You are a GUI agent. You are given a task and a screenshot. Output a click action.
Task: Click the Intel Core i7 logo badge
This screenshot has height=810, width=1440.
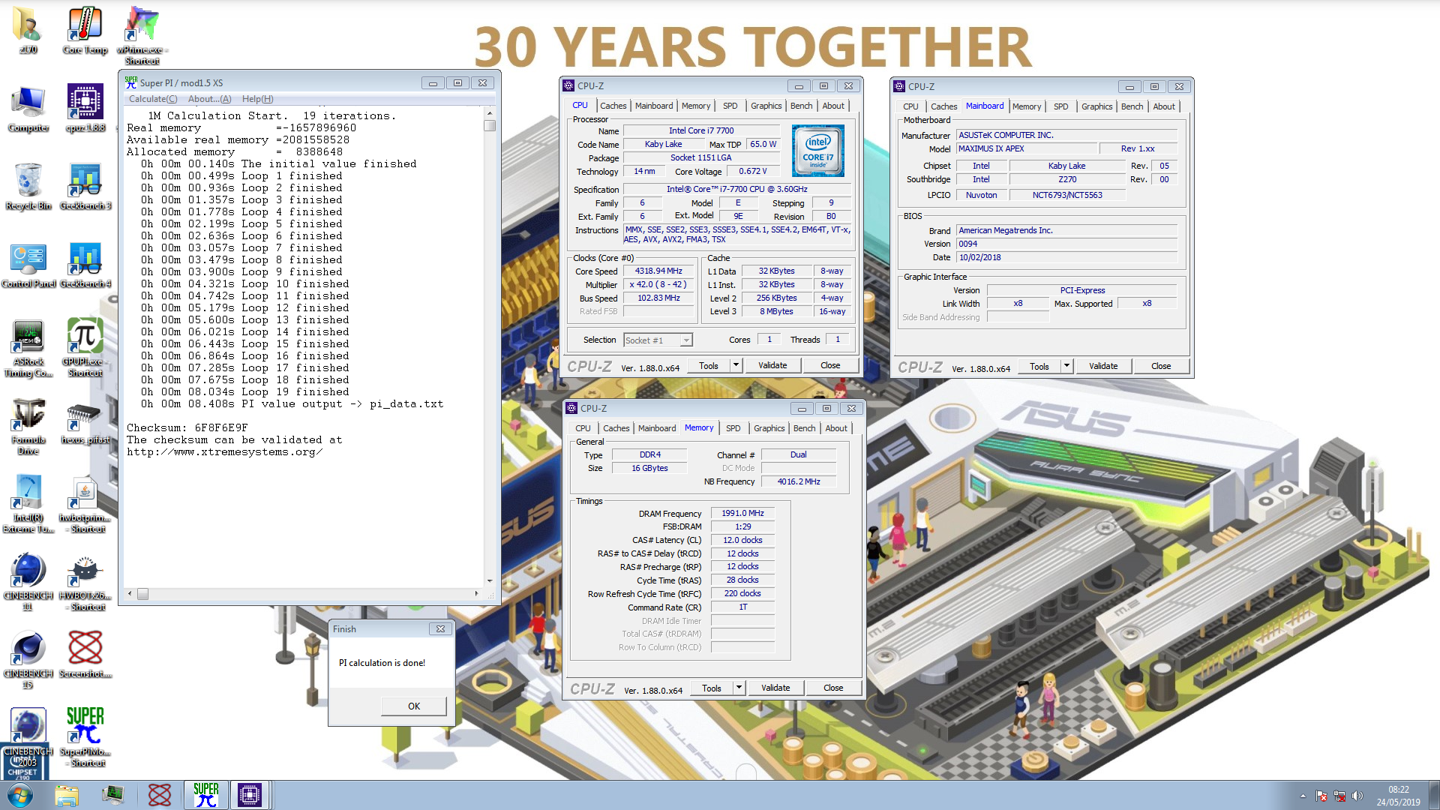(817, 151)
